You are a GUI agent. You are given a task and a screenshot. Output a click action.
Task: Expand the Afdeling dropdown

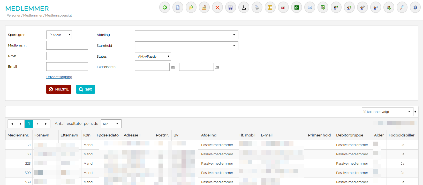pyautogui.click(x=186, y=35)
